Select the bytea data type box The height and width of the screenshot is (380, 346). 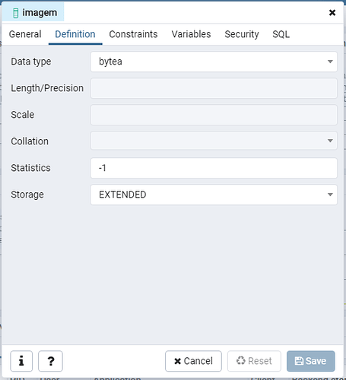point(214,62)
